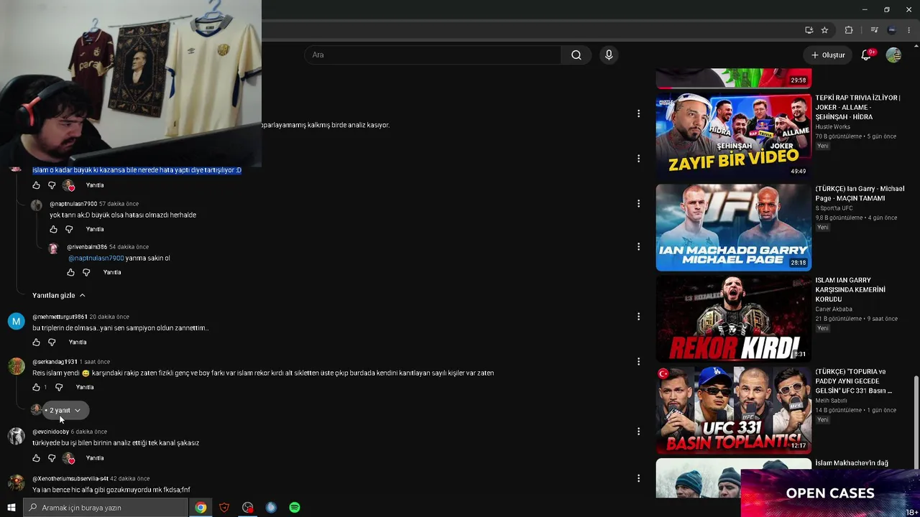Dislike @rivenbalm386's 'yanma sakin ol' reply

click(86, 272)
